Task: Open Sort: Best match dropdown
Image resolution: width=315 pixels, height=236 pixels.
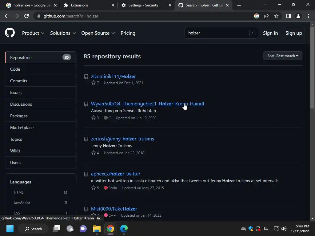Action: coord(283,56)
